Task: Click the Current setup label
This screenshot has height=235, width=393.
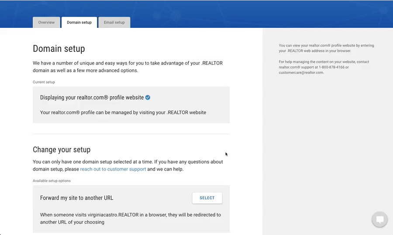Action: (44, 82)
